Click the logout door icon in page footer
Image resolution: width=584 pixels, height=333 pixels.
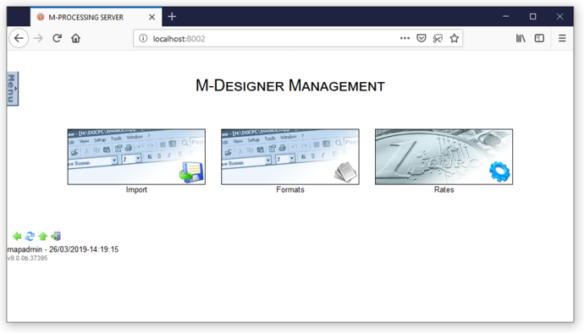(56, 237)
